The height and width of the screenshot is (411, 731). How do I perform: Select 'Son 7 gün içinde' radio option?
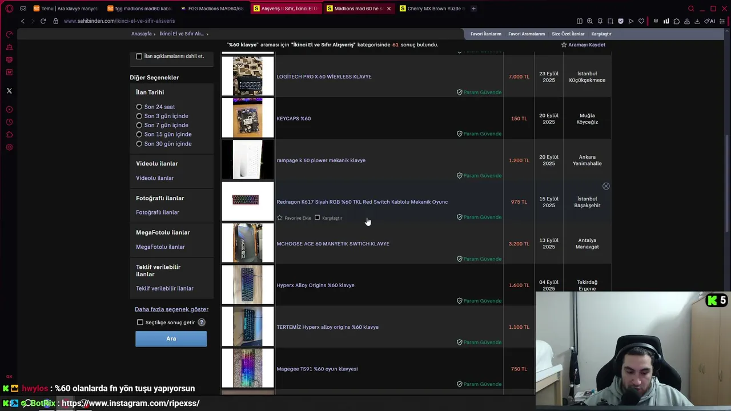pyautogui.click(x=139, y=125)
